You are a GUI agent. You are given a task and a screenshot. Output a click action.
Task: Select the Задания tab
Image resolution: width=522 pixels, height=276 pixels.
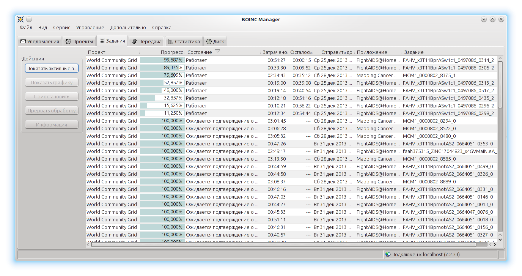(x=112, y=41)
